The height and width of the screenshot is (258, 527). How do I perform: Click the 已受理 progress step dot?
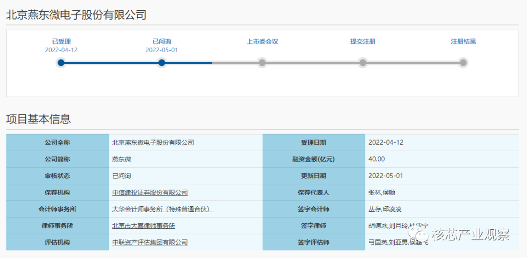(x=61, y=62)
